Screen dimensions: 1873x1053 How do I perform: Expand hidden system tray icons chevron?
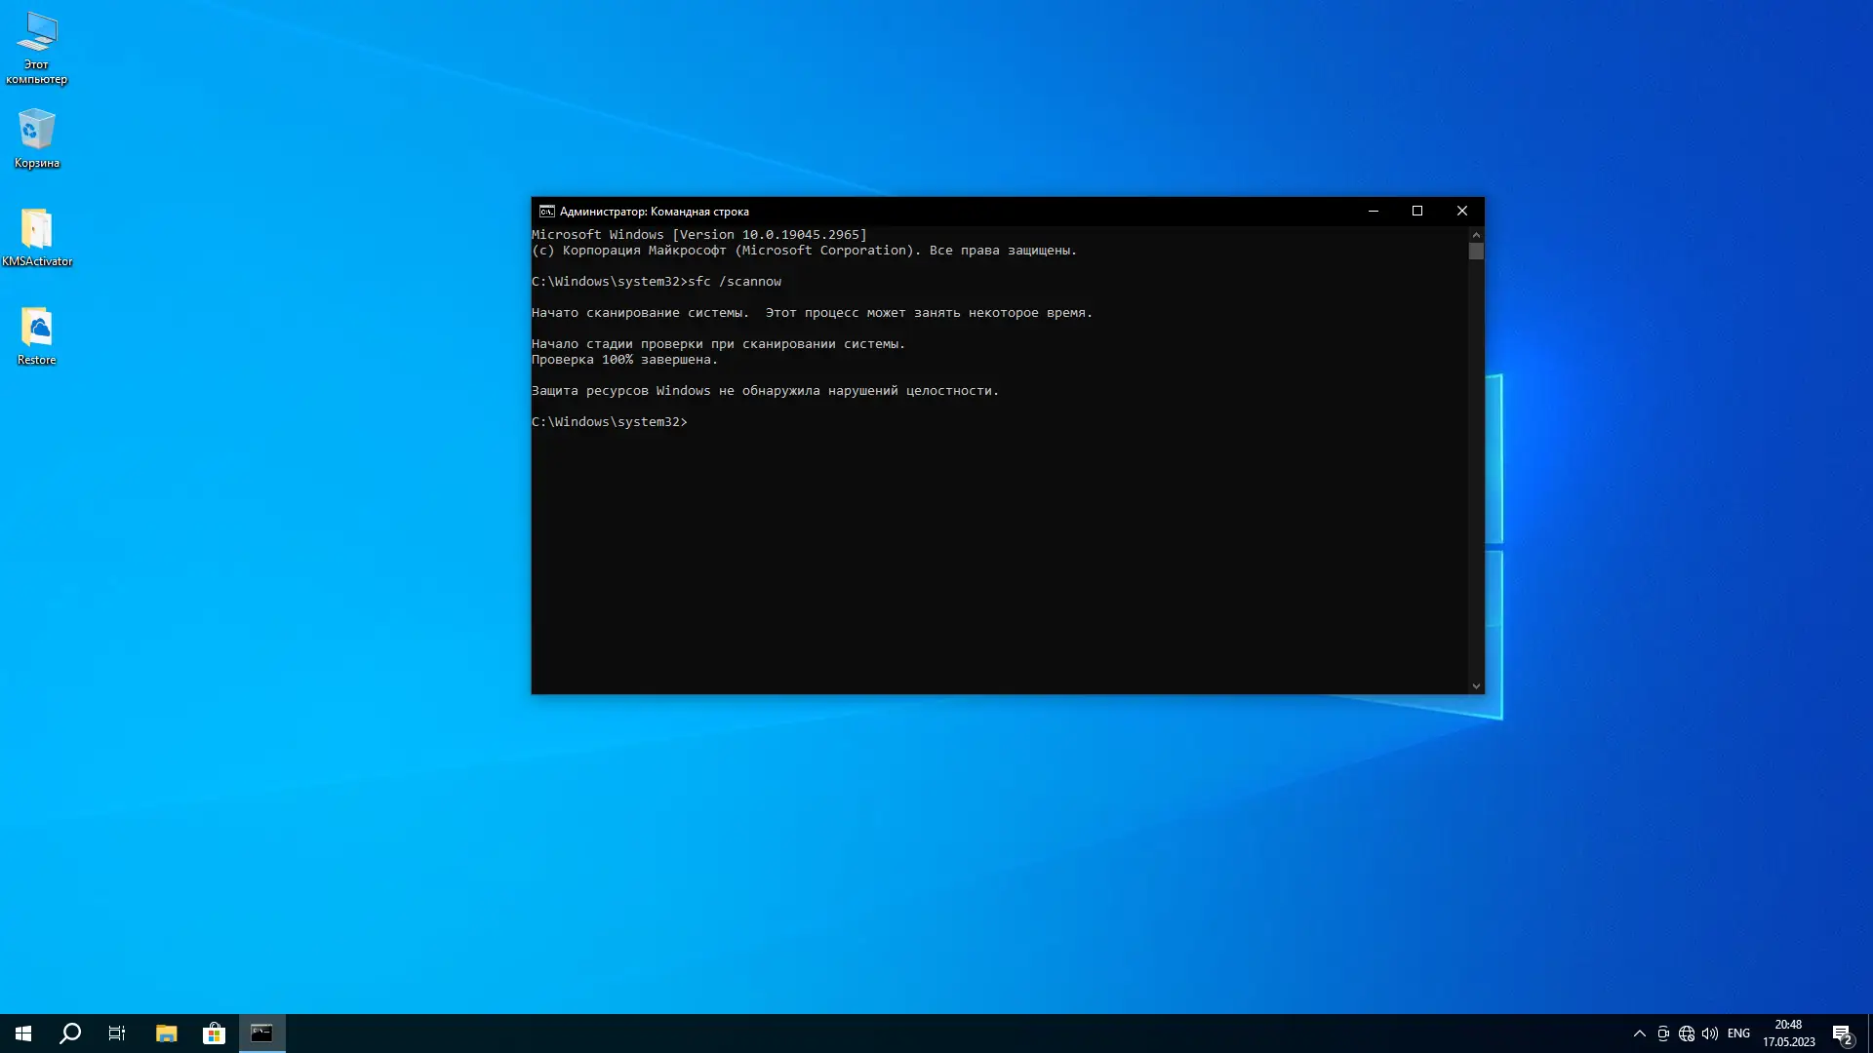[x=1640, y=1033]
